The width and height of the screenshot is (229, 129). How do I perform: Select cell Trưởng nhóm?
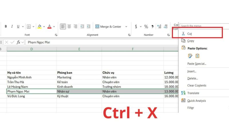(x=133, y=87)
